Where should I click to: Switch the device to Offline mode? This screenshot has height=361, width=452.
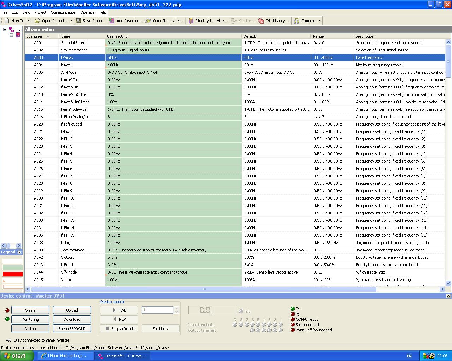(x=30, y=328)
